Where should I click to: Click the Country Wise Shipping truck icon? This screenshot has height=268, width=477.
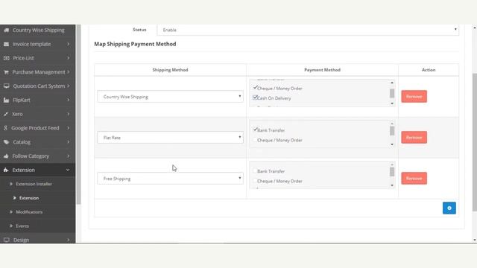7,30
